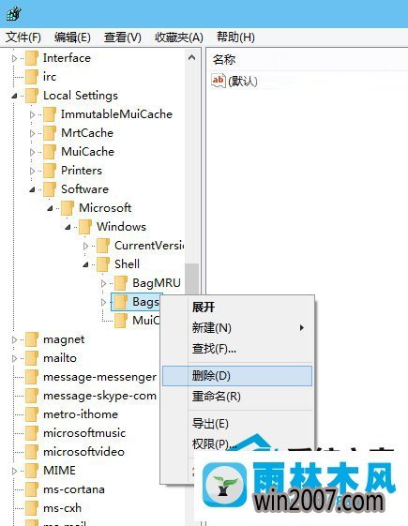408x526 pixels.
Task: Select the microsoftvideo key
Action: click(x=83, y=452)
